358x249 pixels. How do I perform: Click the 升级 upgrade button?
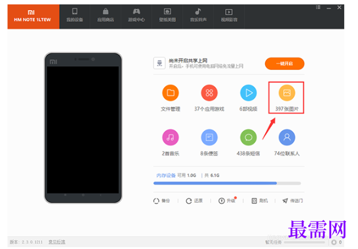pyautogui.click(x=227, y=201)
